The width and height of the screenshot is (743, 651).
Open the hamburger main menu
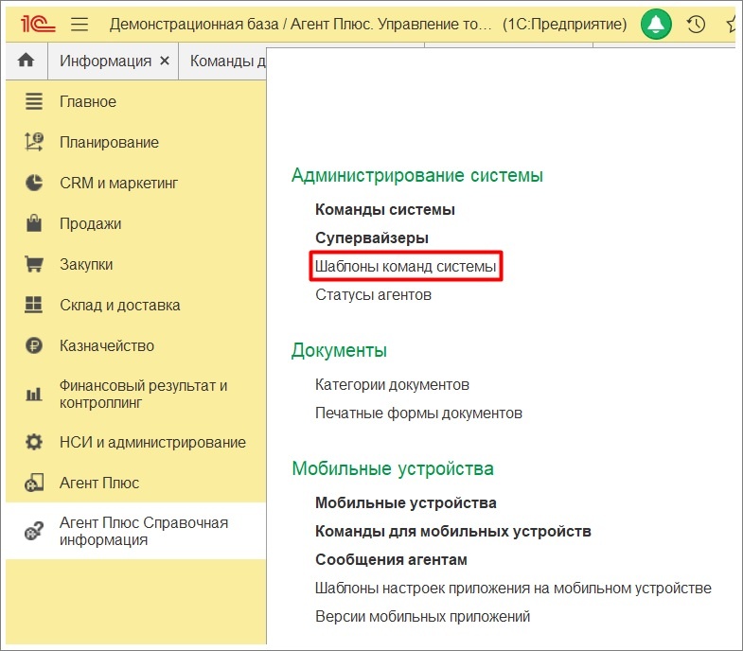(80, 24)
